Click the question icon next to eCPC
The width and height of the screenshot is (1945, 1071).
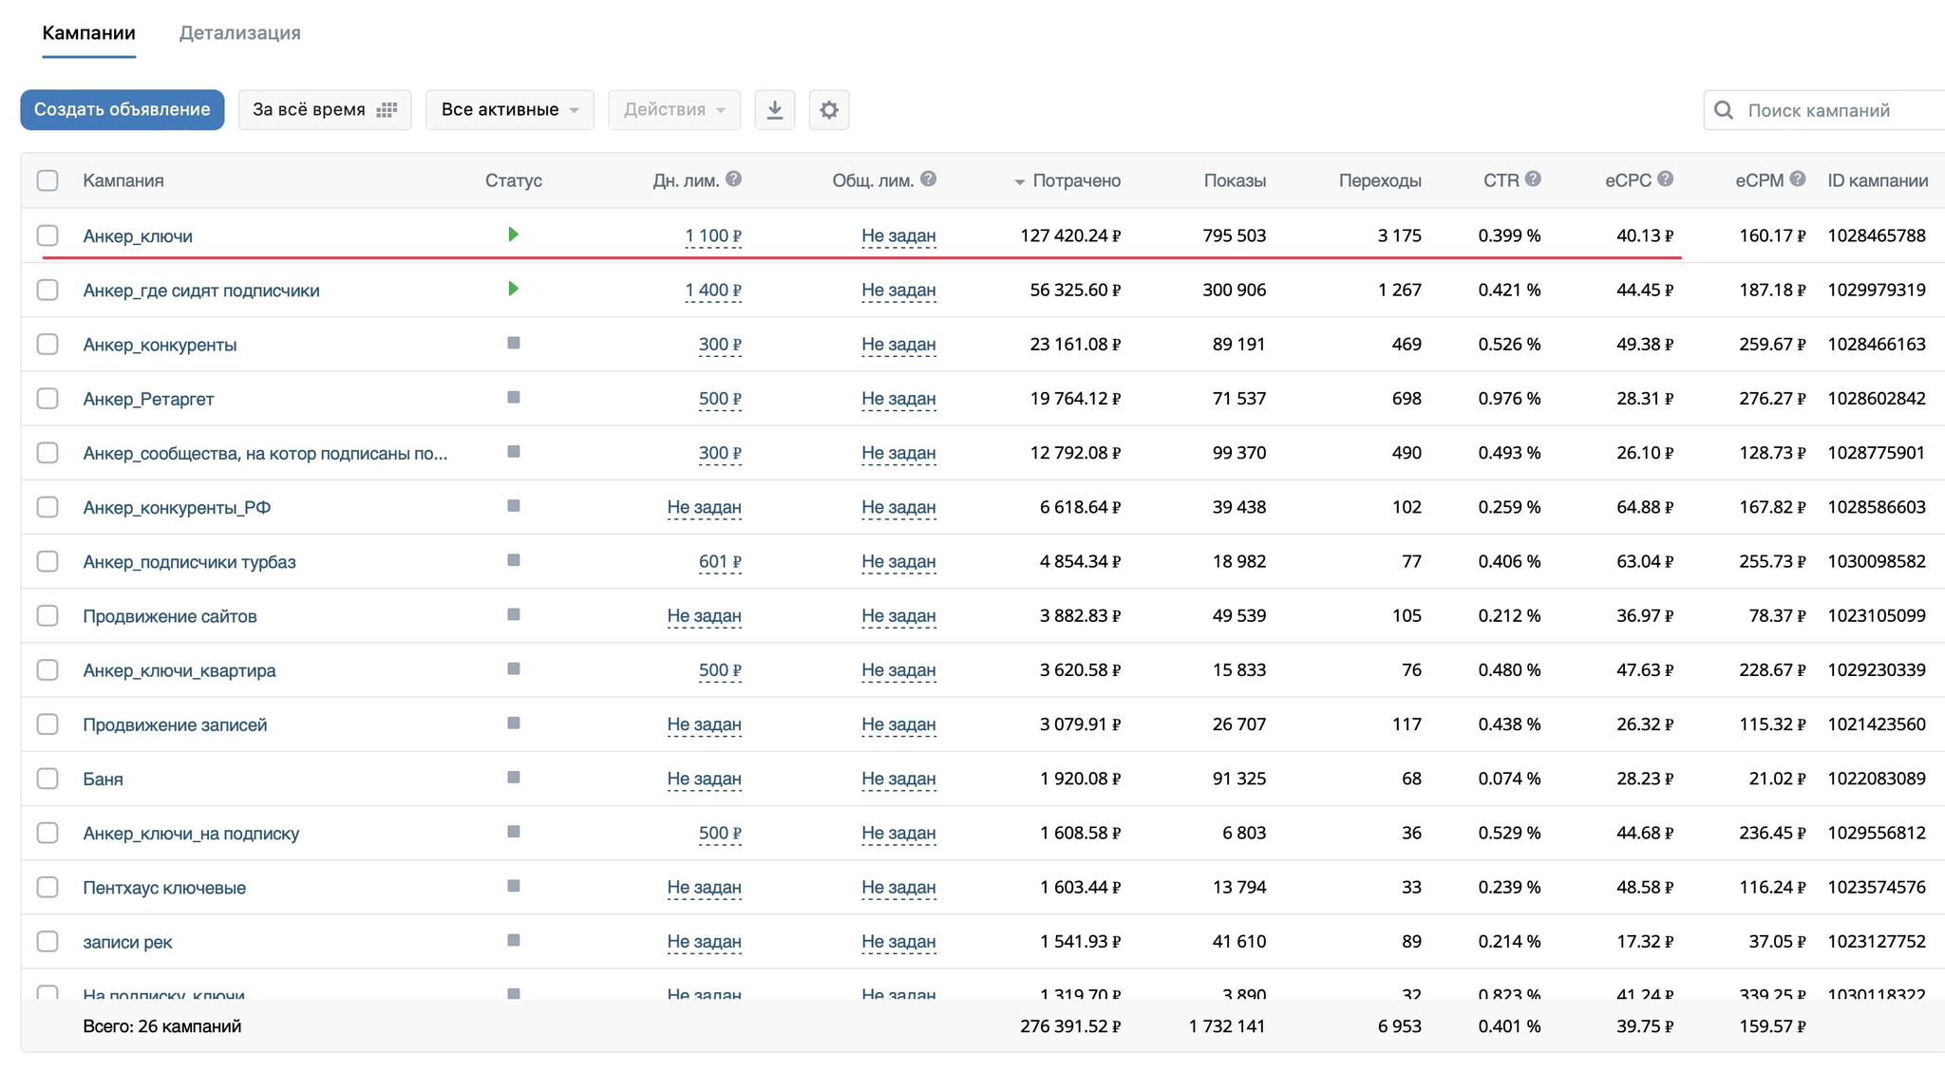coord(1665,179)
